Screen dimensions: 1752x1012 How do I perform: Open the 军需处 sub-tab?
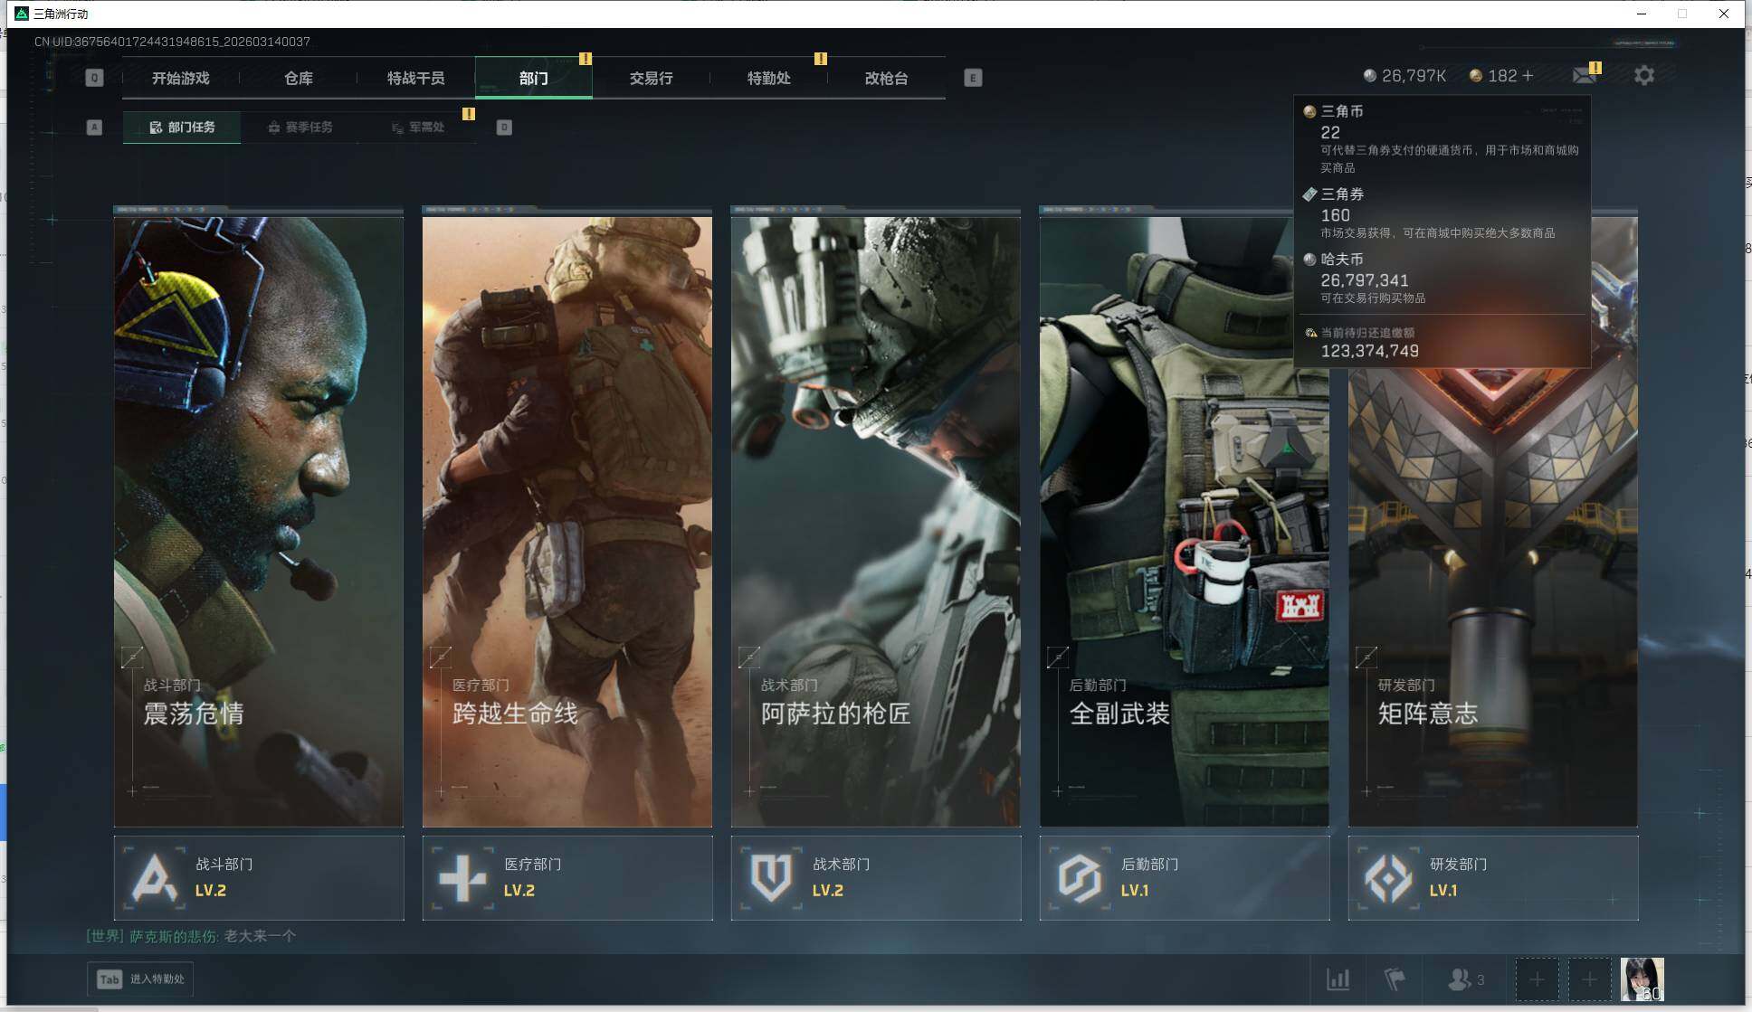pyautogui.click(x=418, y=128)
